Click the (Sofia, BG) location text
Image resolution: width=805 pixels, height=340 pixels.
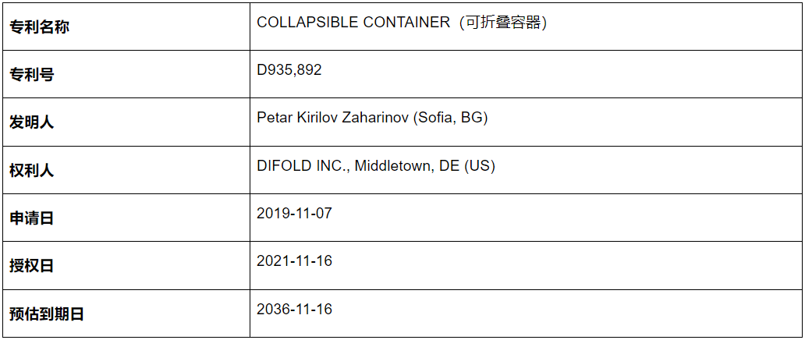[450, 118]
